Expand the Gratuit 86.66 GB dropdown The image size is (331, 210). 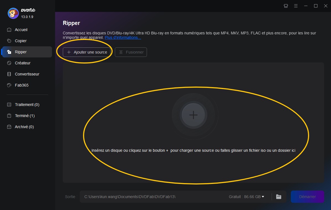(x=246, y=197)
